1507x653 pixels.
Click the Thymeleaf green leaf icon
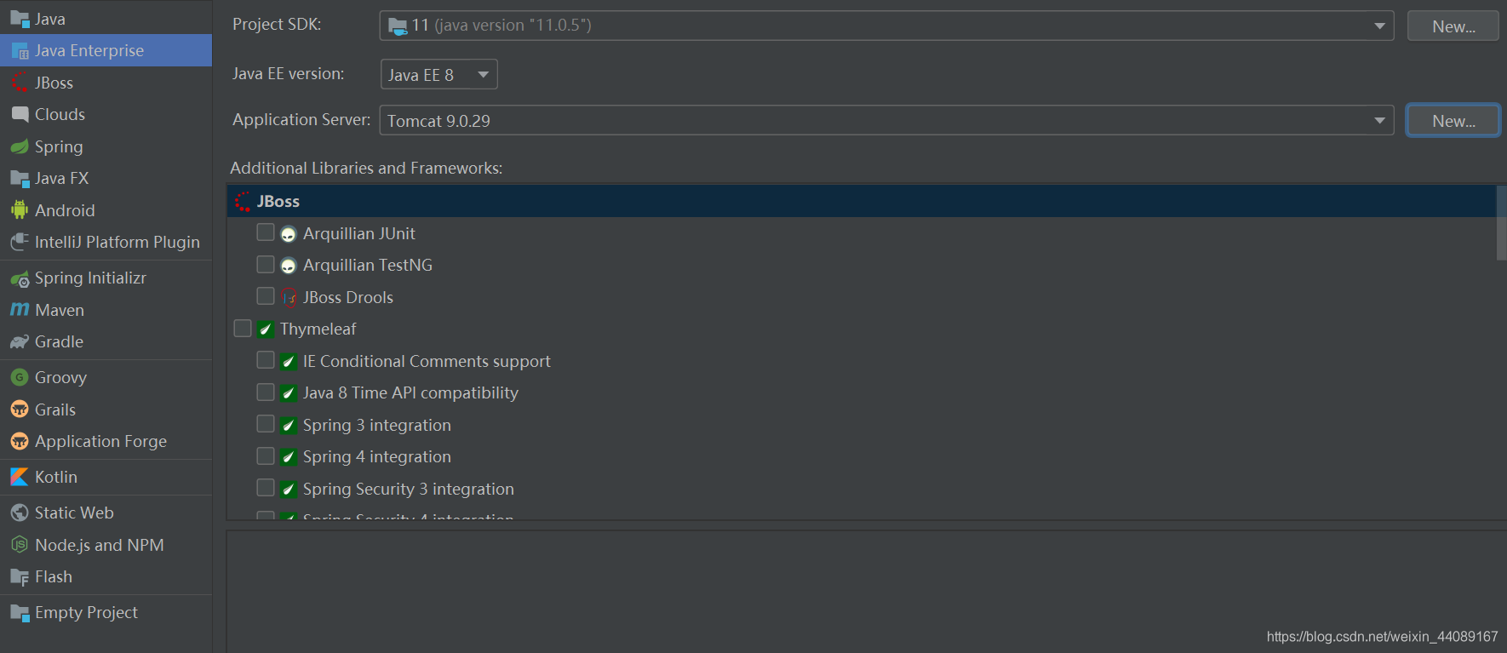266,329
